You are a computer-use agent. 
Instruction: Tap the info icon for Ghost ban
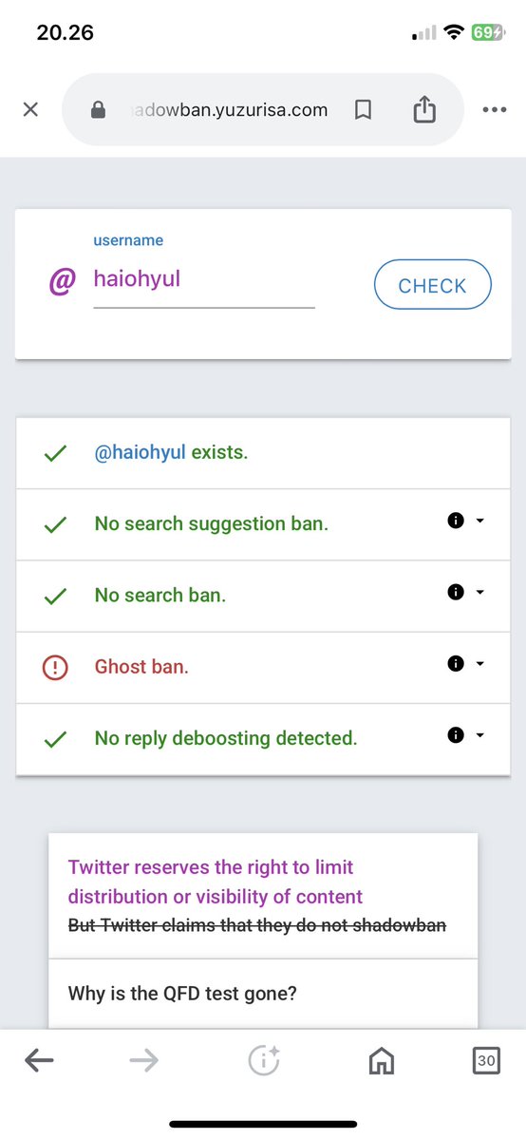click(456, 663)
